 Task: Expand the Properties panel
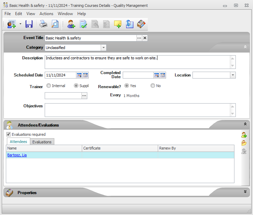coord(245,192)
